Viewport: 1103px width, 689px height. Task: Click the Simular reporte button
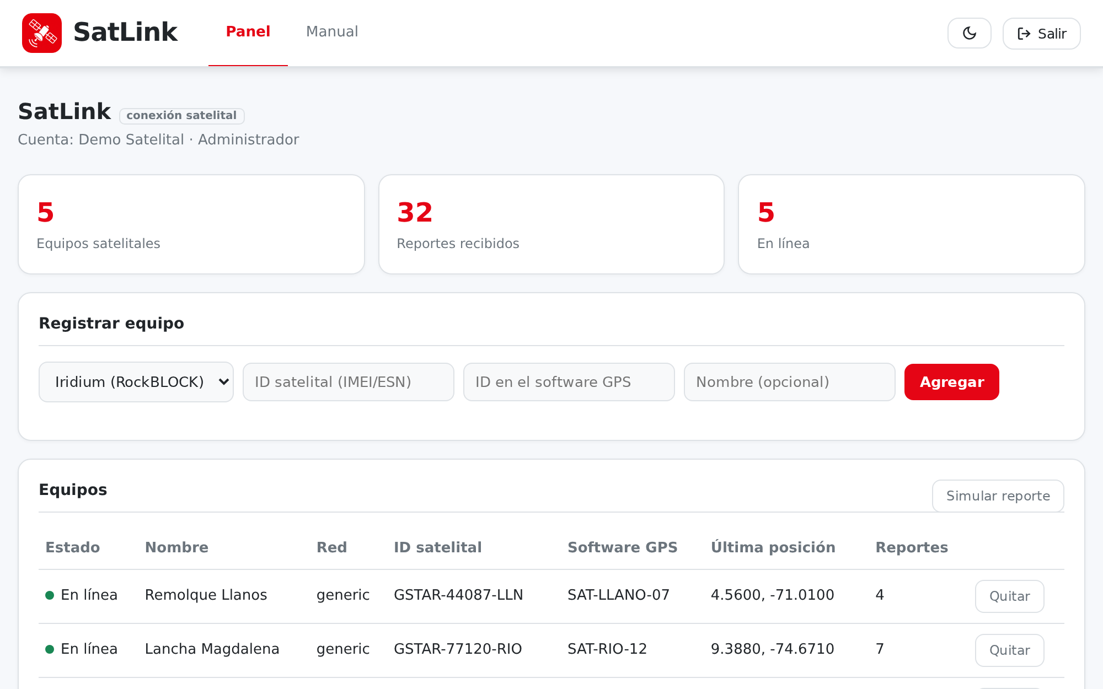click(998, 496)
